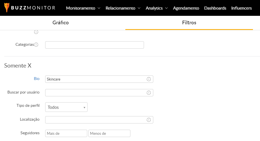The height and width of the screenshot is (141, 260).
Task: Click the info icon beside Categorias
Action: coord(36,45)
